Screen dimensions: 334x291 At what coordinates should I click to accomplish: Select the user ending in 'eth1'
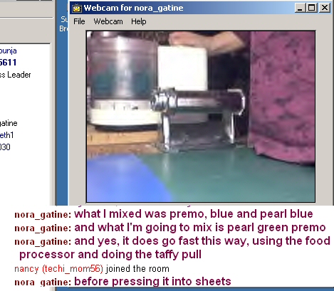point(7,135)
